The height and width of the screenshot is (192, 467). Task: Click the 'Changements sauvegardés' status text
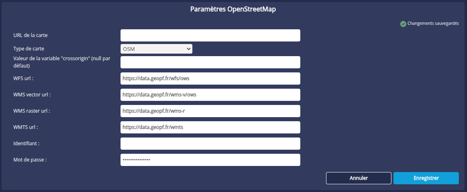433,24
